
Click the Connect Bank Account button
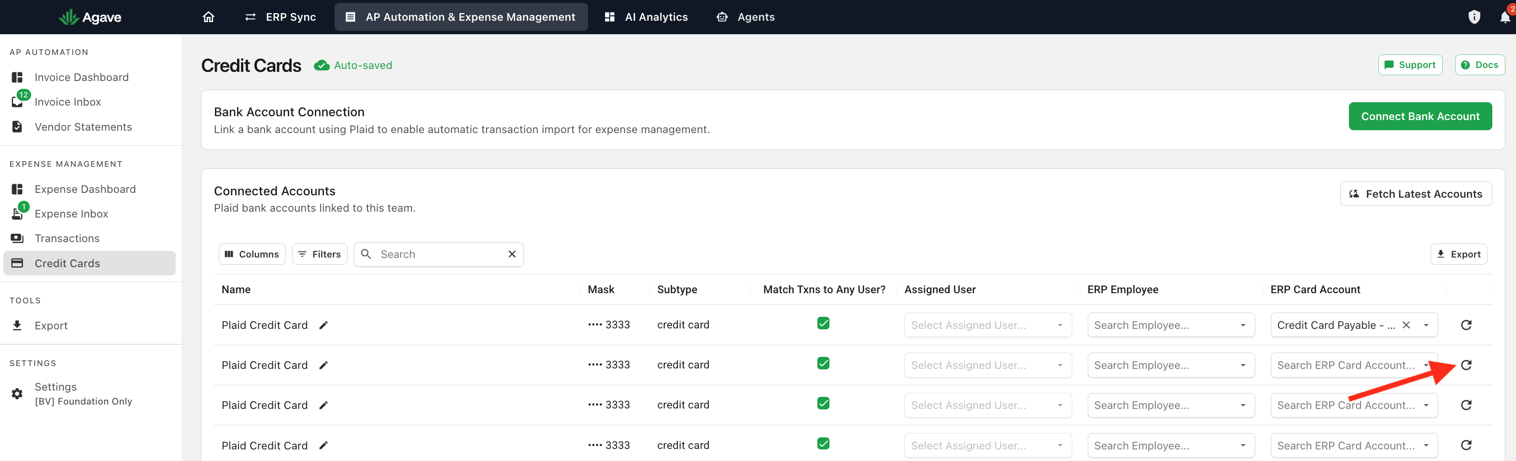coord(1419,116)
